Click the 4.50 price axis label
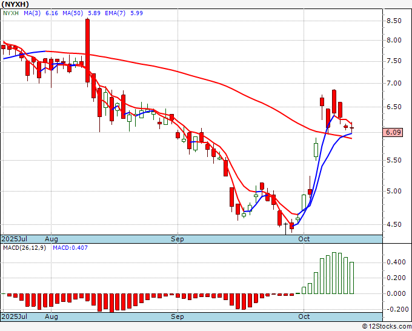The height and width of the screenshot is (331, 412). coord(394,224)
